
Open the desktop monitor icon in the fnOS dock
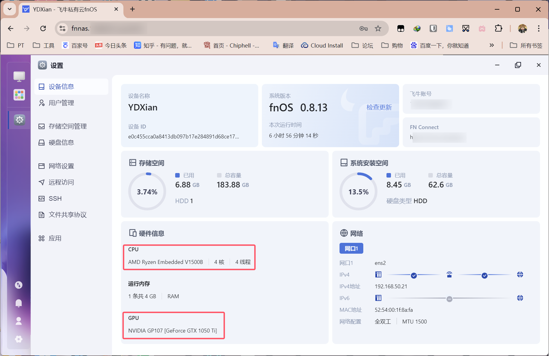click(x=19, y=76)
